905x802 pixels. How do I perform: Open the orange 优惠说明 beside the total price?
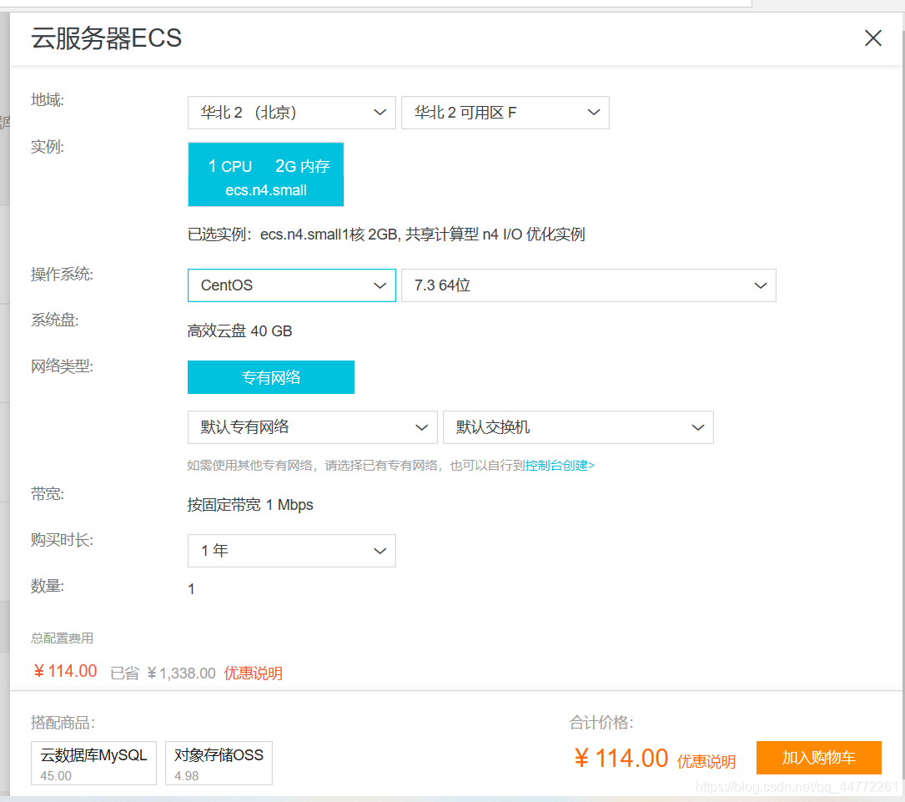705,759
